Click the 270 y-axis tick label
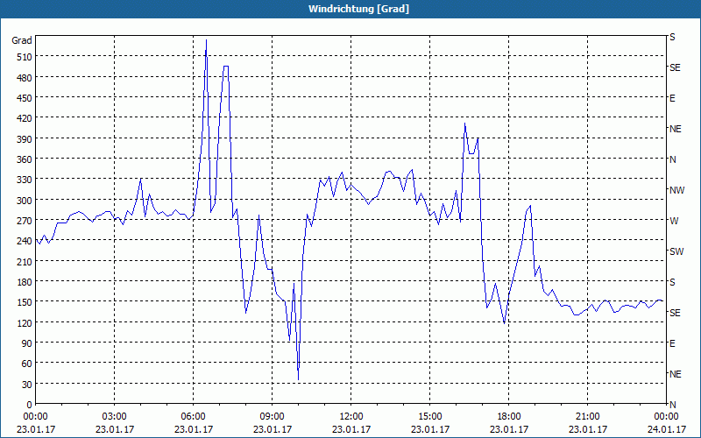 click(25, 221)
